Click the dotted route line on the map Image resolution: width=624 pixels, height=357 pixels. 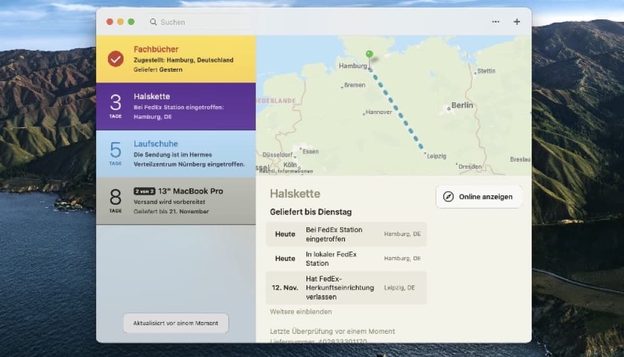pyautogui.click(x=396, y=108)
